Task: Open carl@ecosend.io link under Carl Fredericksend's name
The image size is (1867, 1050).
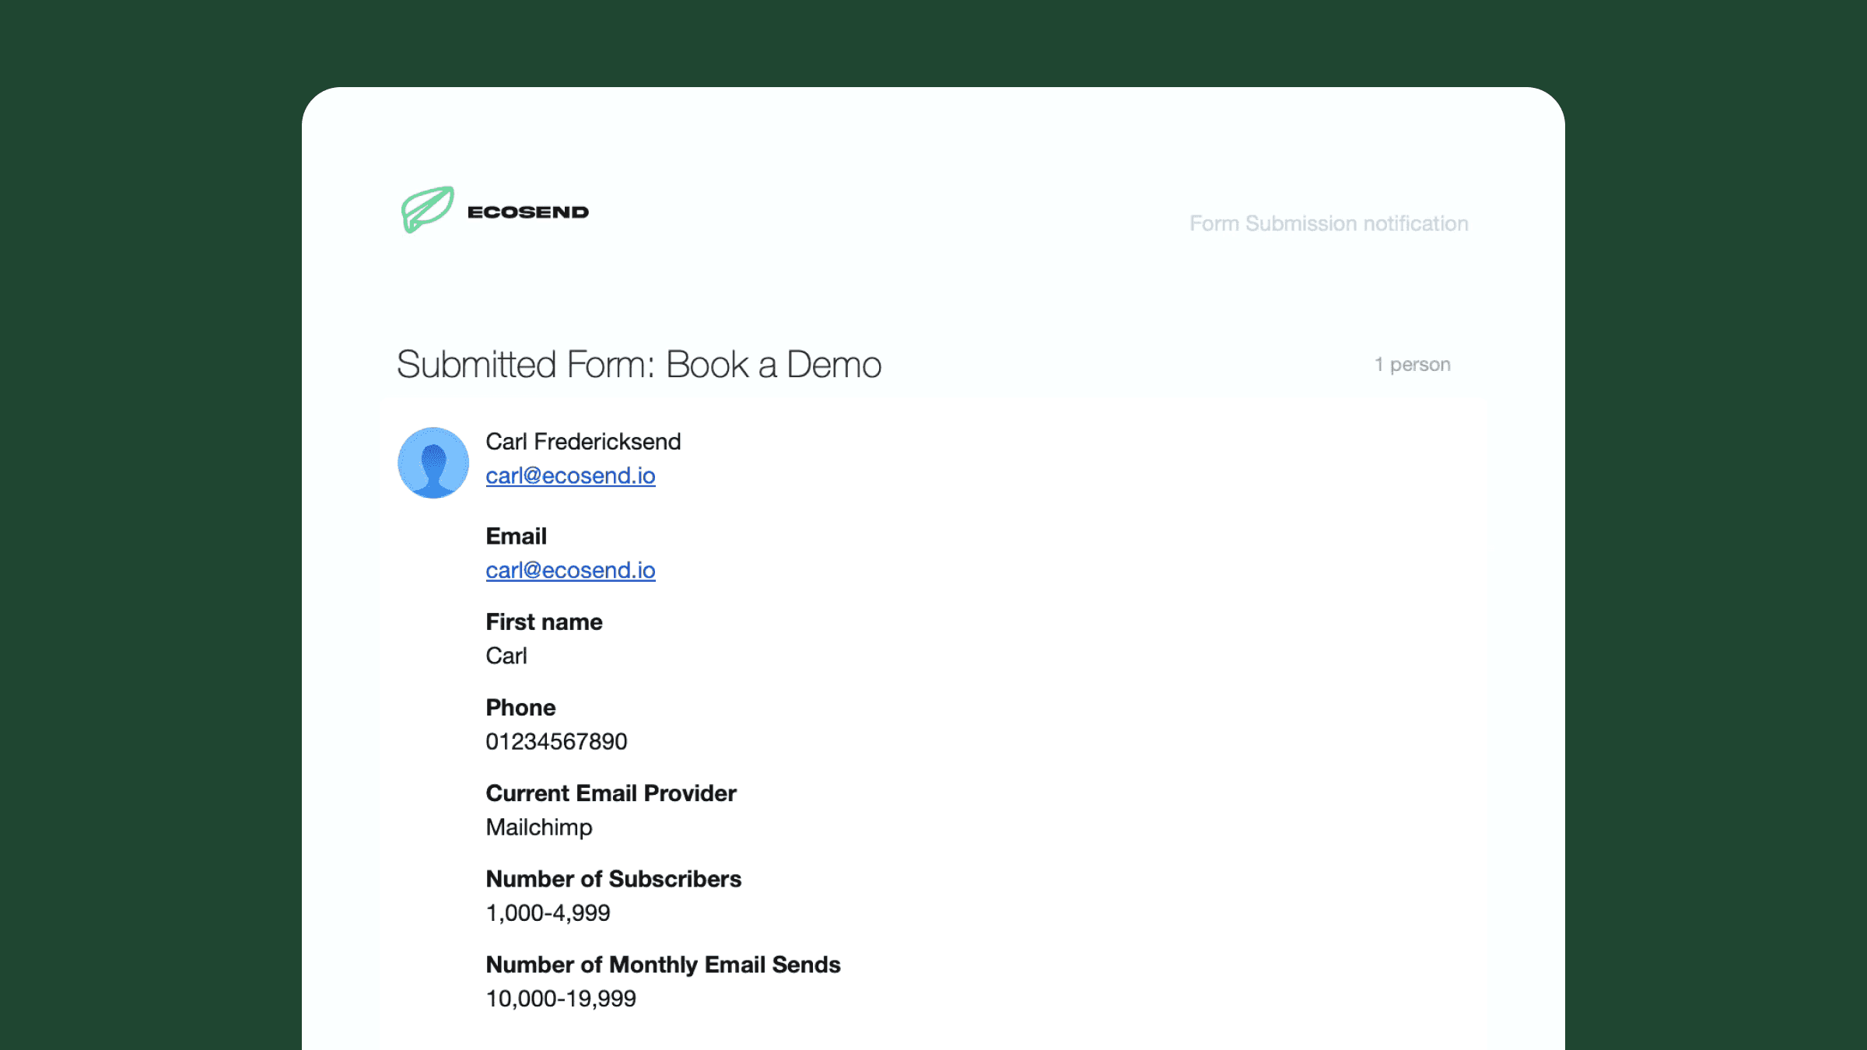Action: 570,475
